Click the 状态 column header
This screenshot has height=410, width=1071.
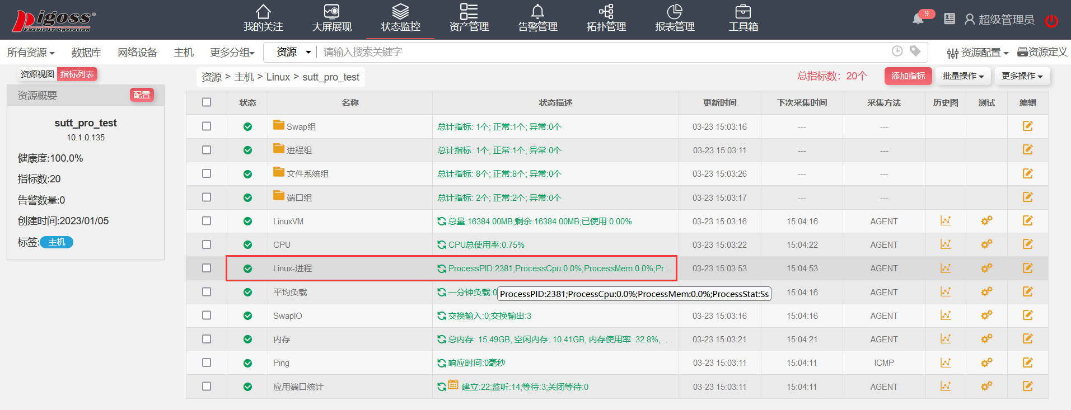pyautogui.click(x=247, y=102)
